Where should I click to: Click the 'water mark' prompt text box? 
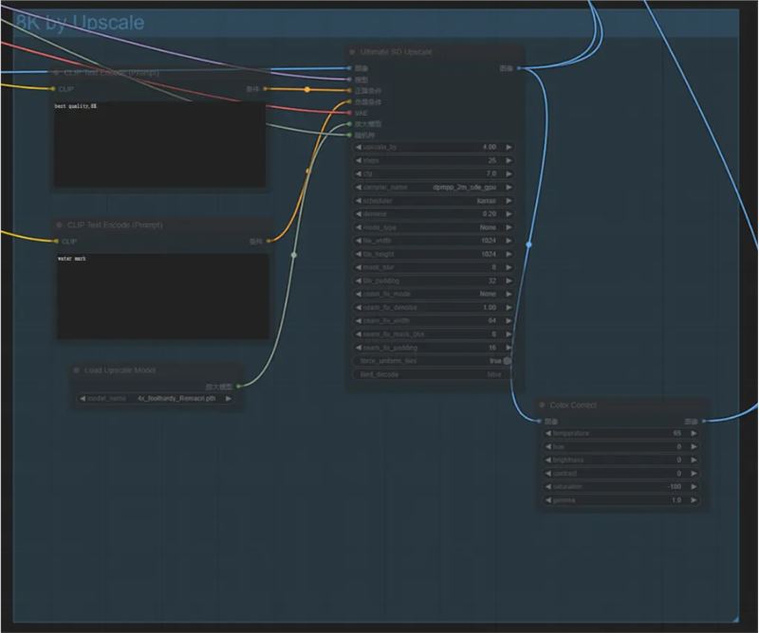point(163,296)
